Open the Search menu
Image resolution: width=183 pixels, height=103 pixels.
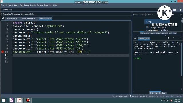tap(11, 5)
